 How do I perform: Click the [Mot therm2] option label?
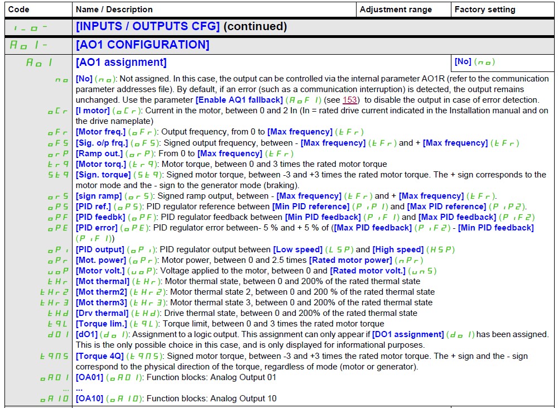[x=102, y=292]
